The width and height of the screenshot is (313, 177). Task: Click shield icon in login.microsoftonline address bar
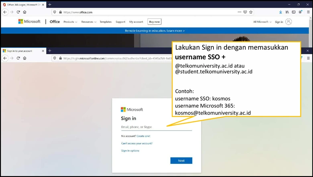55,58
